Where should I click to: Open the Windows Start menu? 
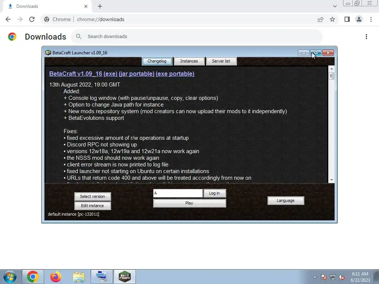coord(10,277)
